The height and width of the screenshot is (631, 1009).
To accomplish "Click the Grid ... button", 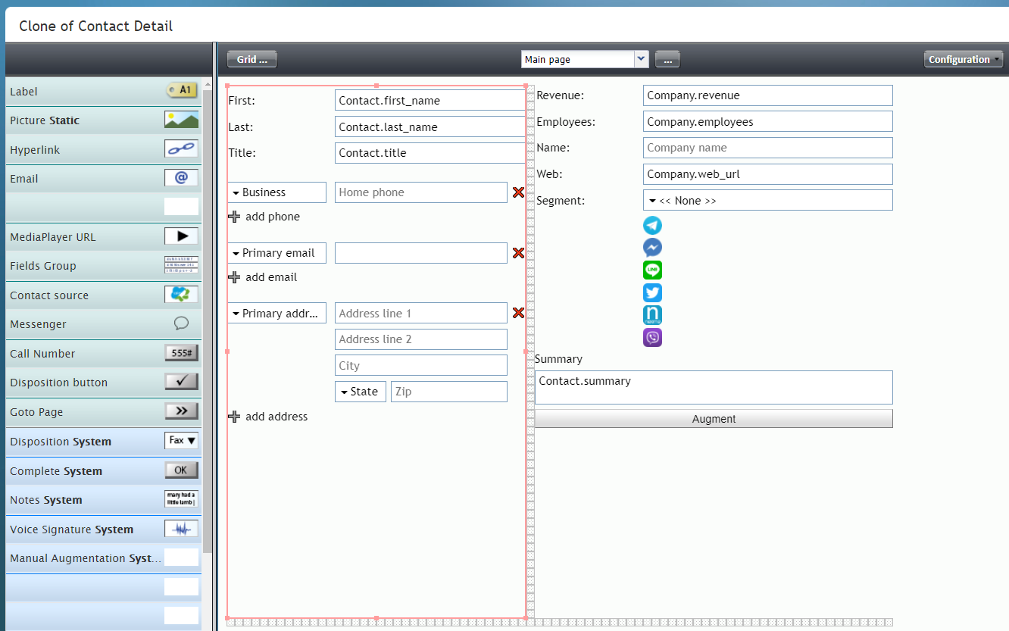I will click(x=251, y=59).
